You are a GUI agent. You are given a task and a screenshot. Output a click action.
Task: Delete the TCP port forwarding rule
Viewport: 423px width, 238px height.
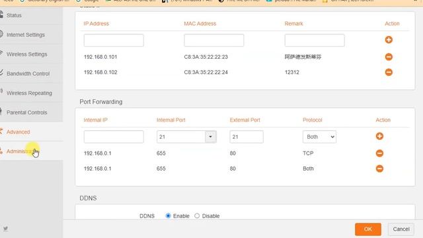(379, 153)
